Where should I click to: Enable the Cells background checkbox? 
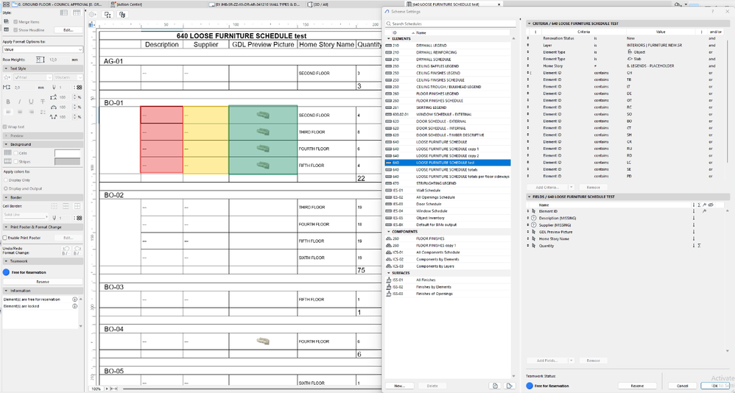[x=15, y=153]
